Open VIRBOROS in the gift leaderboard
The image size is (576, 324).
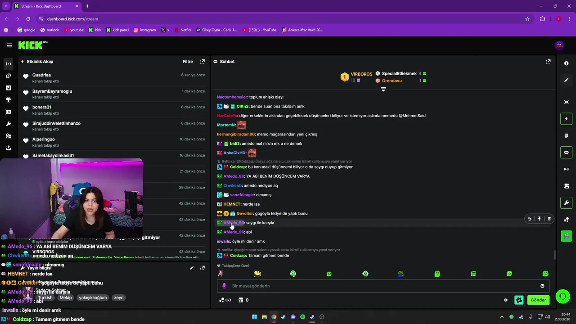tap(362, 74)
